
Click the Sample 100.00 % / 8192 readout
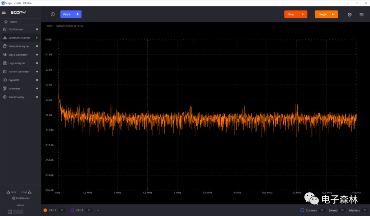point(70,26)
